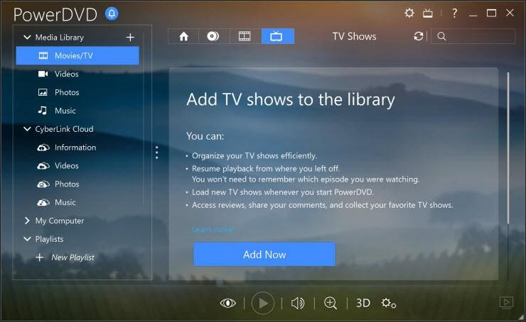Open the volume speaker control
The height and width of the screenshot is (322, 526).
pos(298,304)
